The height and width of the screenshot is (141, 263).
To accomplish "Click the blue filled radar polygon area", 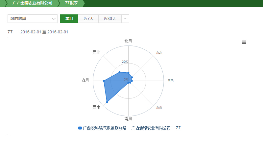I will [115, 85].
